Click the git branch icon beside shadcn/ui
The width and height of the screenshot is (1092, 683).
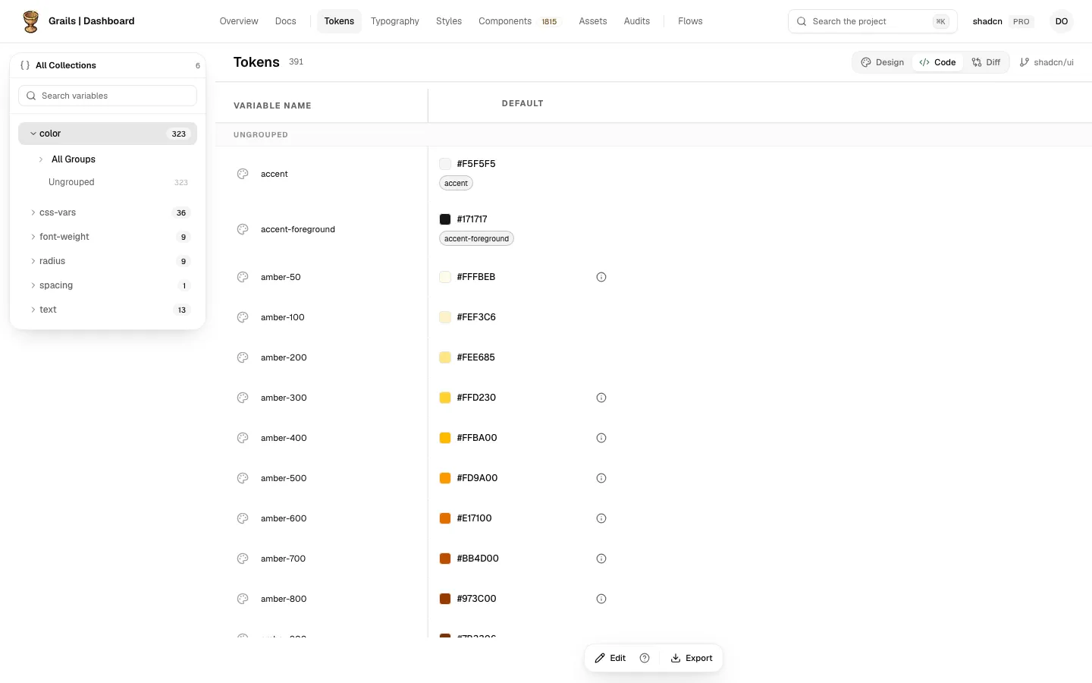(1025, 62)
